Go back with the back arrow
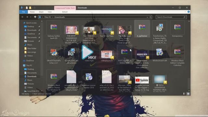The image size is (208, 117). [x=22, y=17]
